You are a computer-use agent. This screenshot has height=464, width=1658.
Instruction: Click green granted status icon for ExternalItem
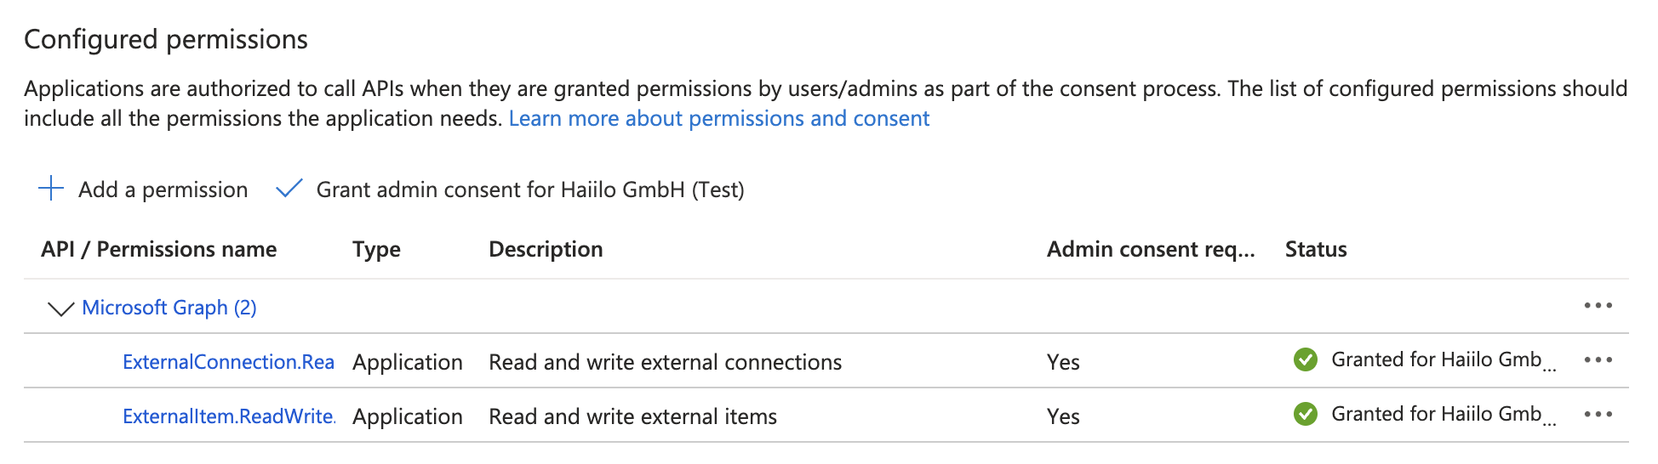pos(1305,415)
